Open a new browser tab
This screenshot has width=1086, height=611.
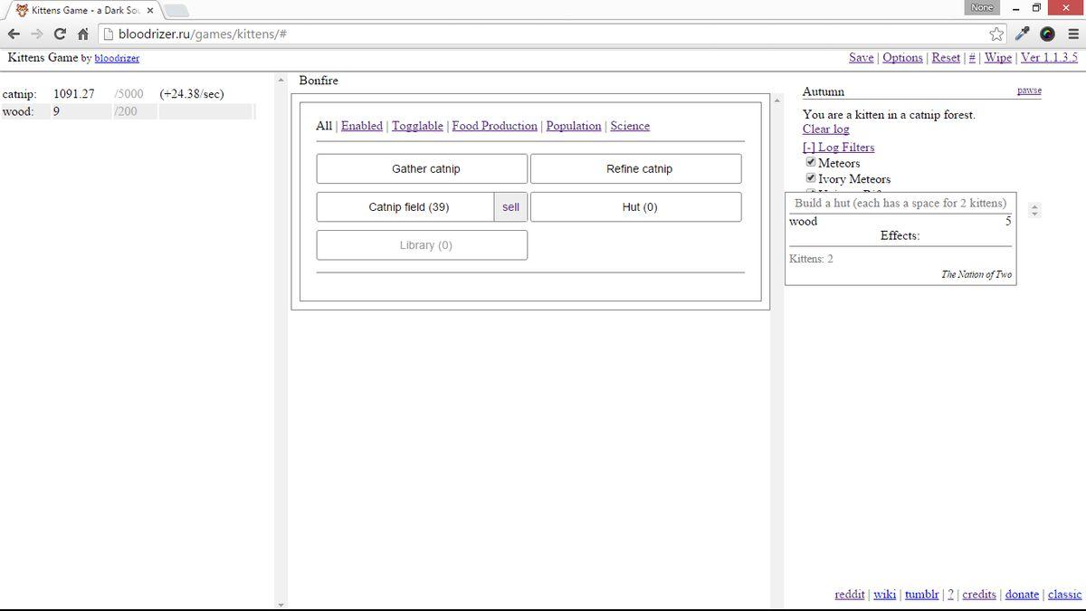[176, 11]
